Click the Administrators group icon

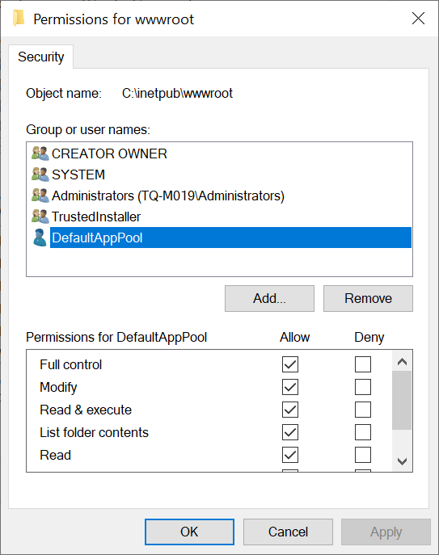tap(40, 196)
